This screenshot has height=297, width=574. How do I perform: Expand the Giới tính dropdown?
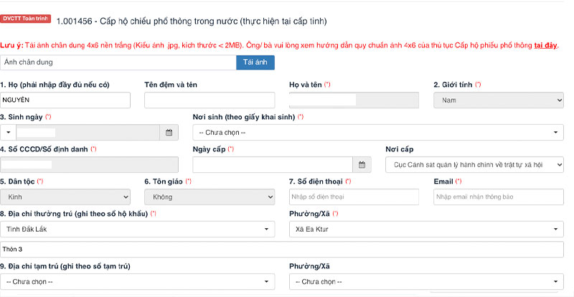498,100
